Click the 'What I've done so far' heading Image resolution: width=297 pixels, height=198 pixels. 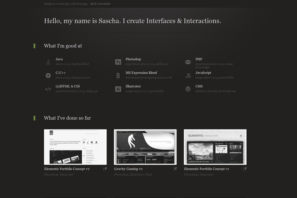click(67, 118)
